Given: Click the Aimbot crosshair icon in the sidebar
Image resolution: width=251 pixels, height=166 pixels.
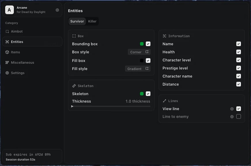Looking at the screenshot, I should coord(7,31).
